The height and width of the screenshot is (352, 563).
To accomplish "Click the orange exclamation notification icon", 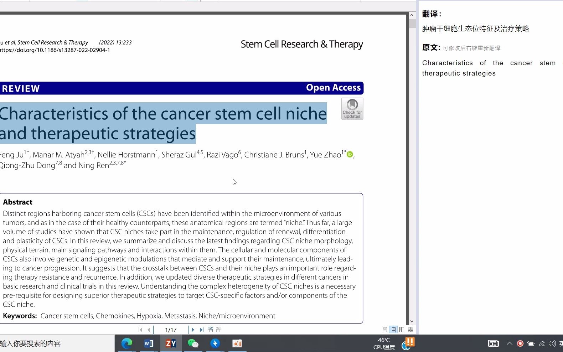I will (x=410, y=342).
